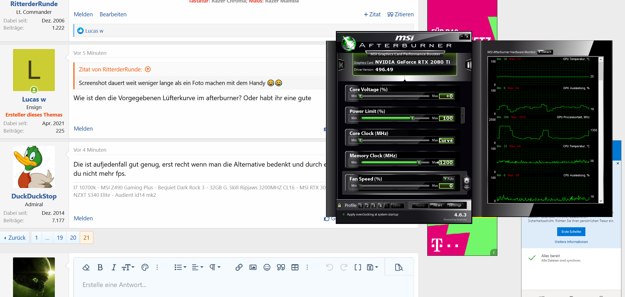This screenshot has height=297, width=625.
Task: Click the fan User Define gear icon
Action: 467,183
